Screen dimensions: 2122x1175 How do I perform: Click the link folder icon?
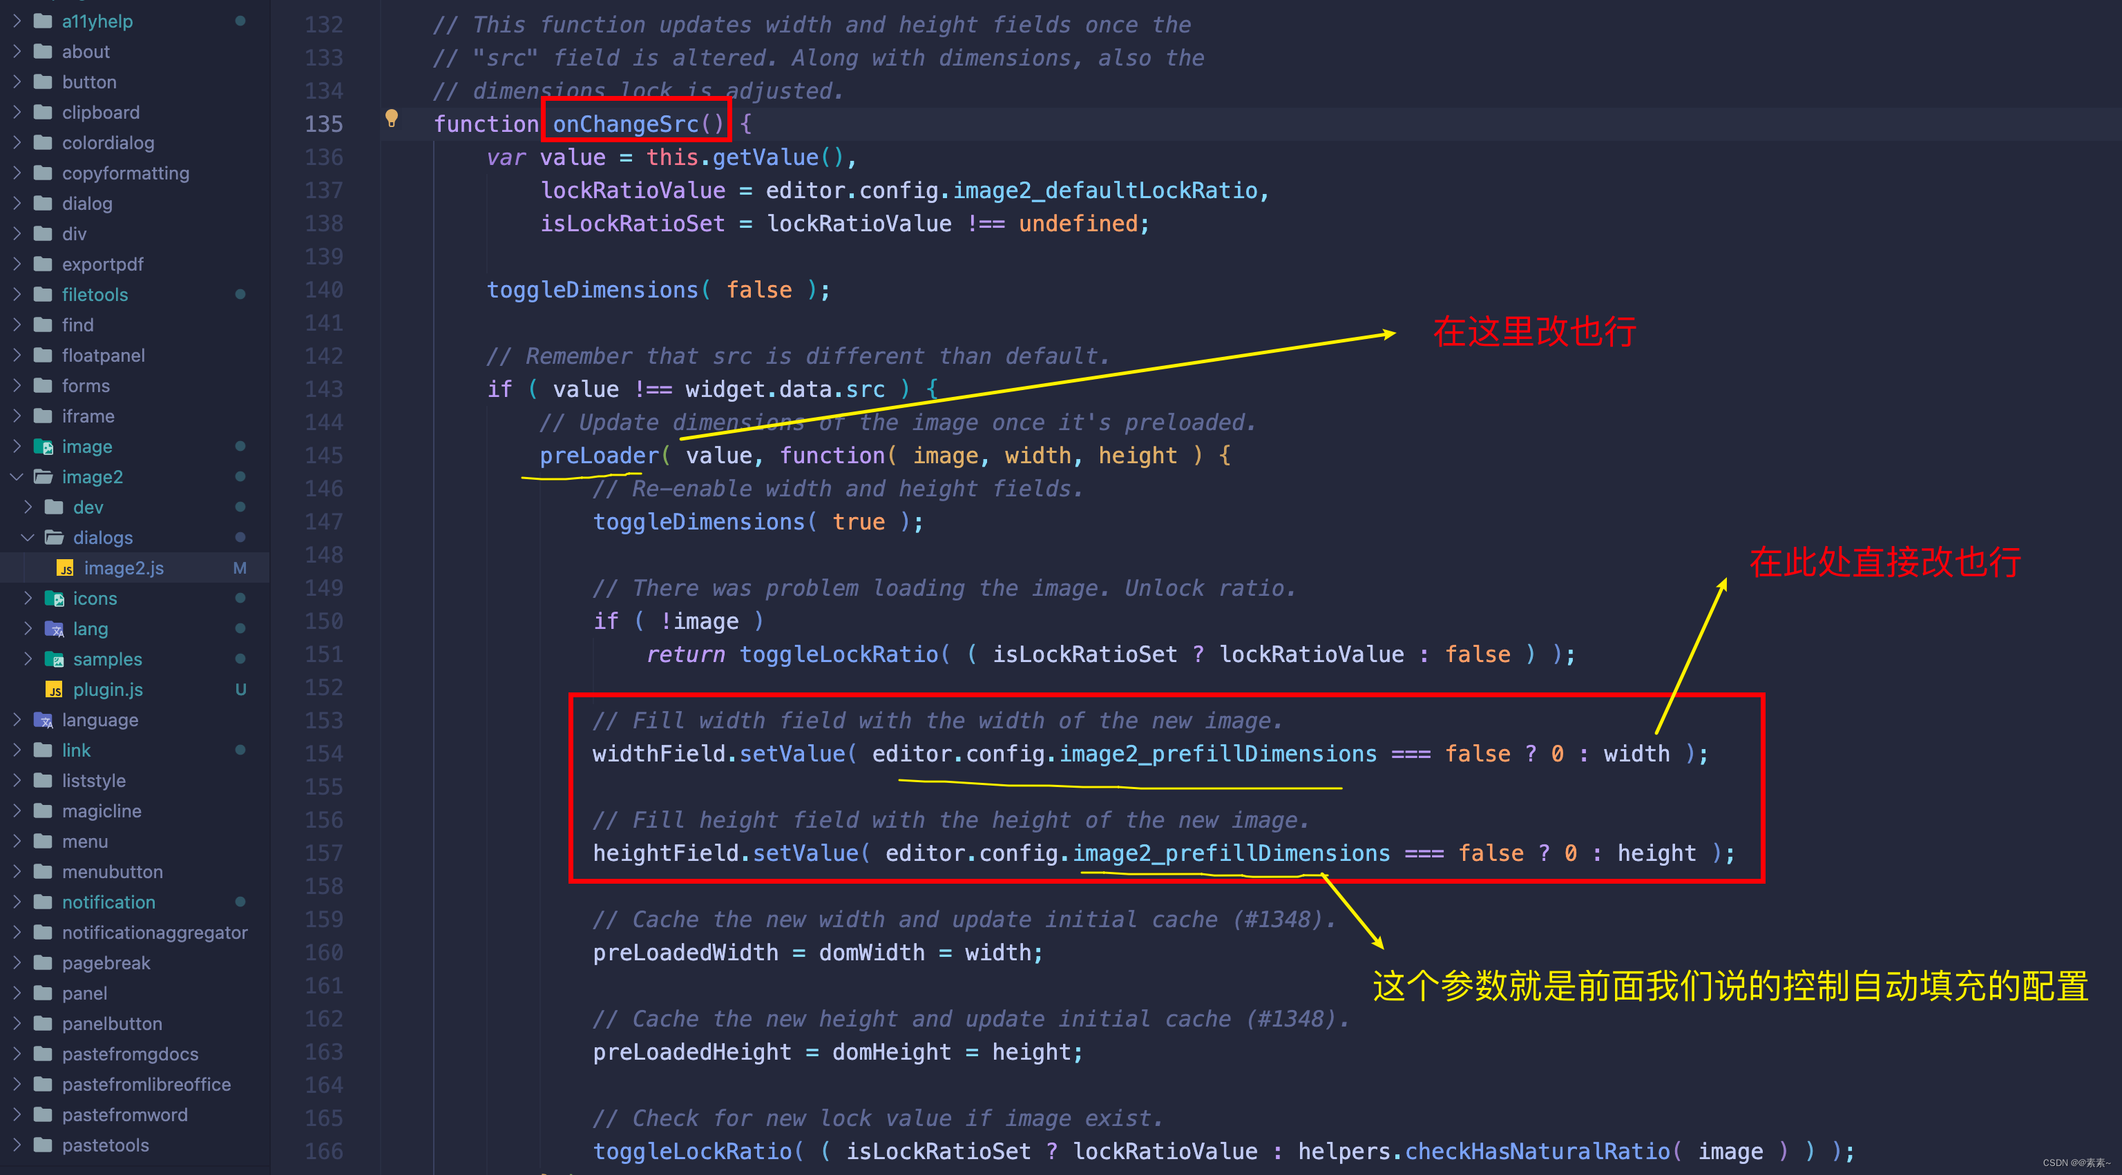43,750
